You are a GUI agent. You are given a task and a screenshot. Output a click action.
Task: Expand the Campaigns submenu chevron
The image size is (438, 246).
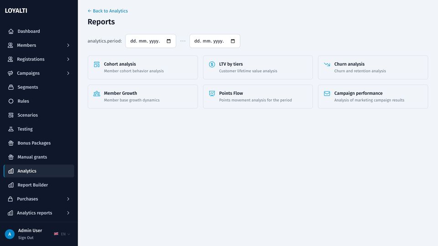coord(68,73)
